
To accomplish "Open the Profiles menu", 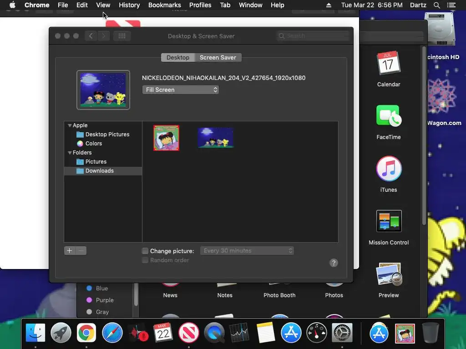I will pos(200,5).
